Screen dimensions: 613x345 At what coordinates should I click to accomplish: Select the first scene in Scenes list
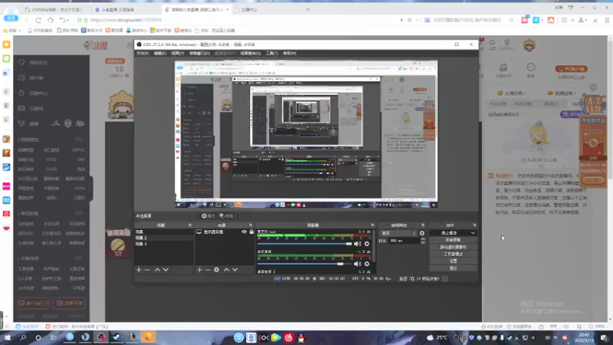pos(164,232)
